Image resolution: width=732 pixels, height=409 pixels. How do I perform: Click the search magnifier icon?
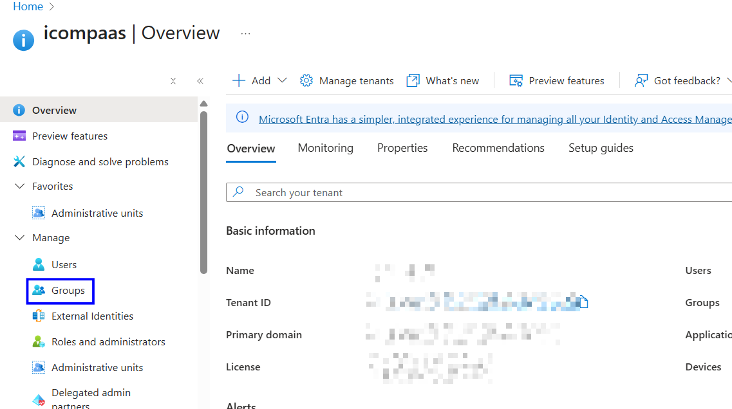click(239, 192)
